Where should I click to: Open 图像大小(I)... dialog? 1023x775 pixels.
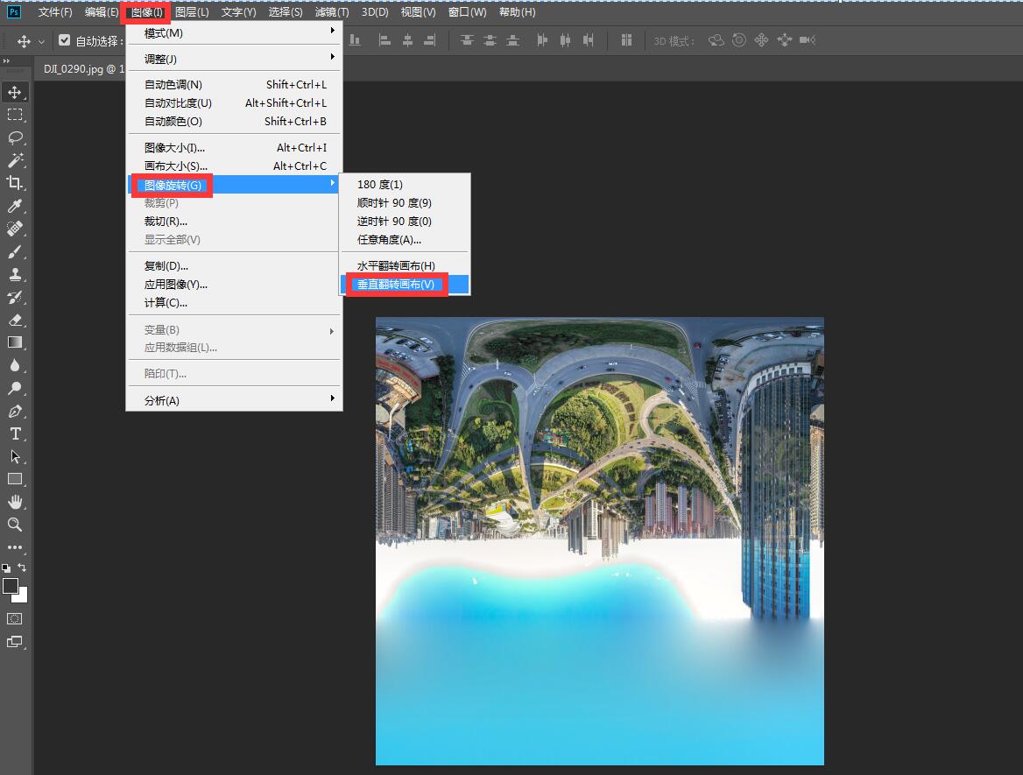click(234, 147)
